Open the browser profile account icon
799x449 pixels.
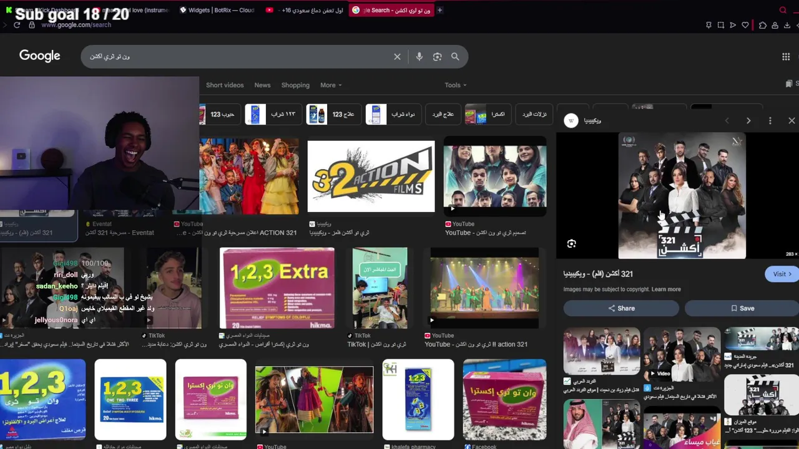[775, 25]
